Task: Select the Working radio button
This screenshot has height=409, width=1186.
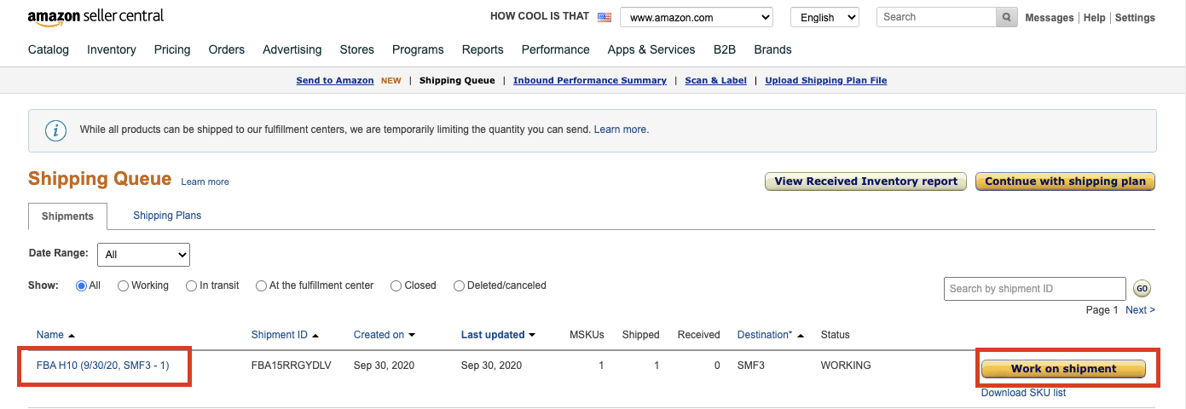Action: [124, 286]
